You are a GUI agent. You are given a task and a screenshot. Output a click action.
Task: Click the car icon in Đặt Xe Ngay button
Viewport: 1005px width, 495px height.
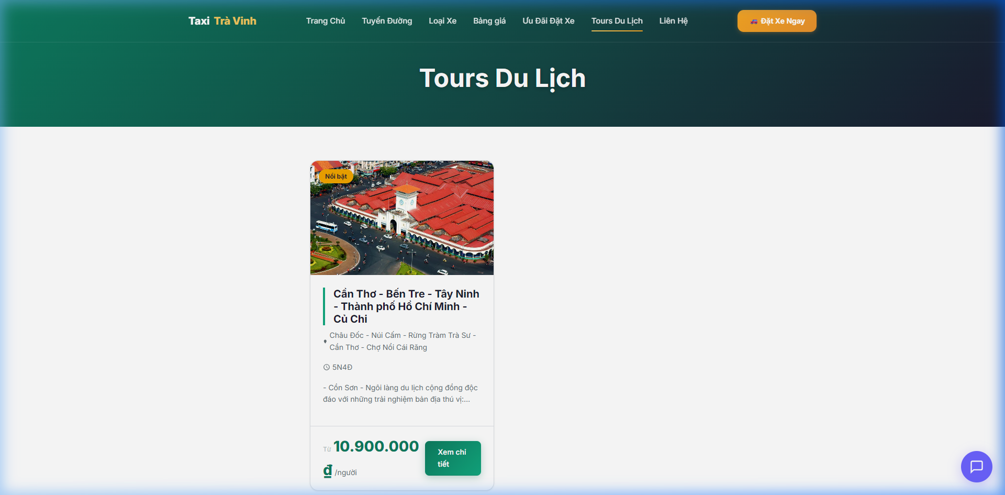[754, 21]
